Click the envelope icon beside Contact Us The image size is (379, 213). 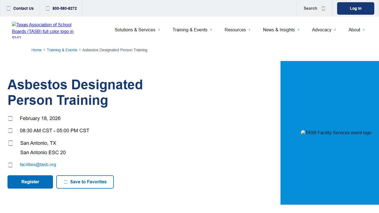[8, 8]
